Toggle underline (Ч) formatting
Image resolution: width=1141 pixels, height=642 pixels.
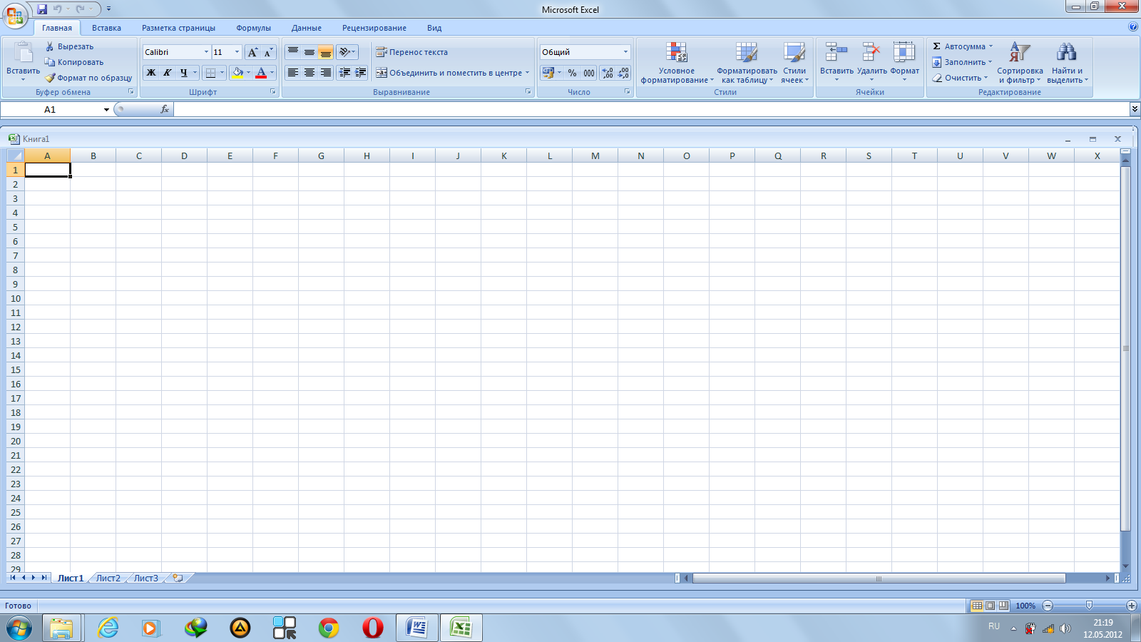[x=183, y=73]
